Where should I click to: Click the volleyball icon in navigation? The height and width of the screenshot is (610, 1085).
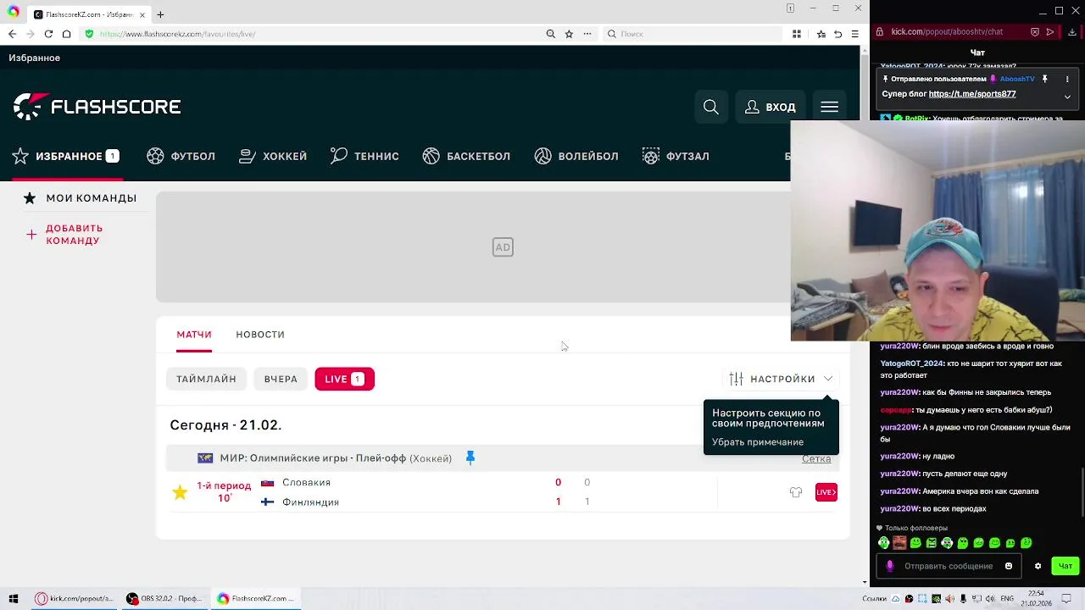pyautogui.click(x=543, y=156)
